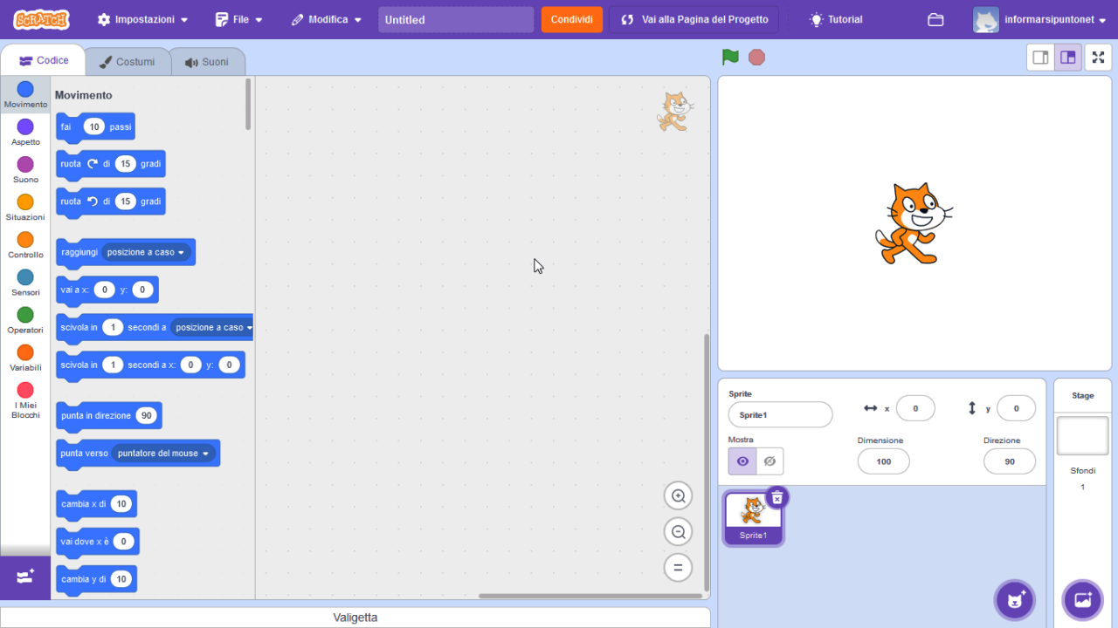Click the scivola in secondi a x y block
This screenshot has height=628, width=1118.
150,365
